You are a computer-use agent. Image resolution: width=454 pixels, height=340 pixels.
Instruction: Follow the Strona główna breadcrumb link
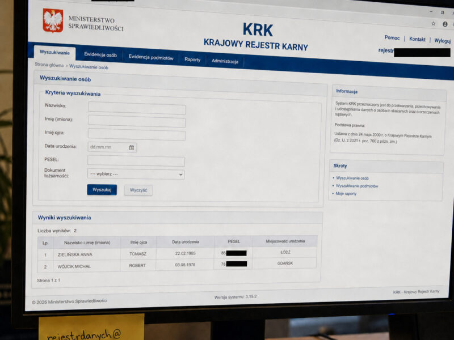(49, 65)
